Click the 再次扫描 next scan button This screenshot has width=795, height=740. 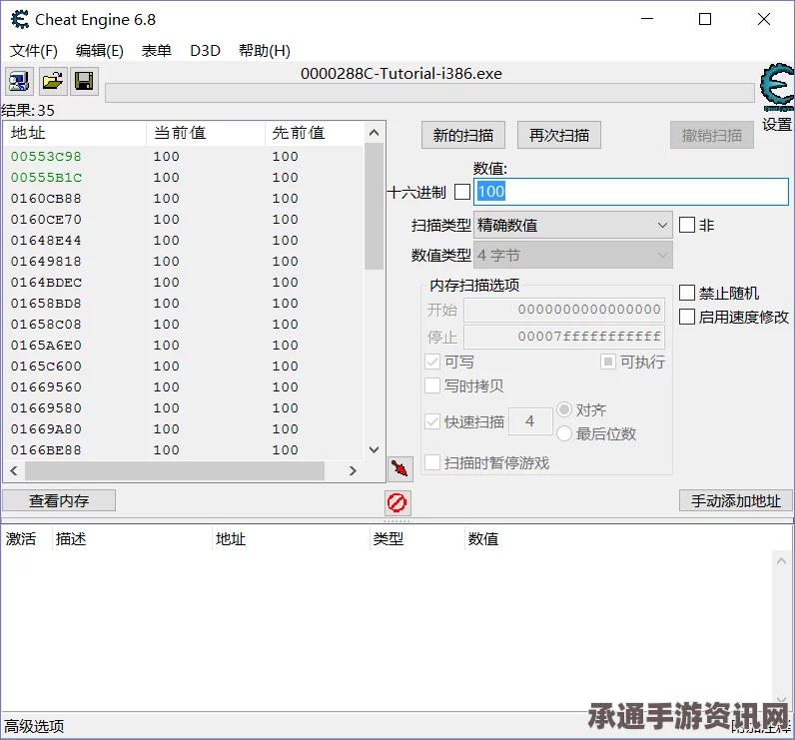[559, 135]
